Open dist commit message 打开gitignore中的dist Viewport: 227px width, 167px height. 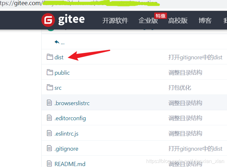pos(195,57)
